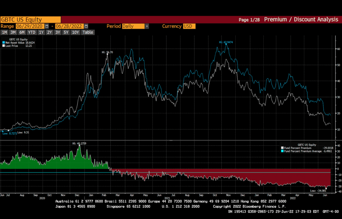Click the Currency USD field

189,26
